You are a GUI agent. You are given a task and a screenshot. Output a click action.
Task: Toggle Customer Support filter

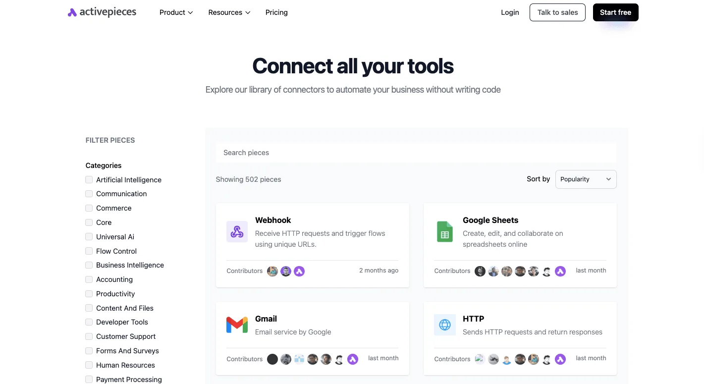pyautogui.click(x=89, y=336)
